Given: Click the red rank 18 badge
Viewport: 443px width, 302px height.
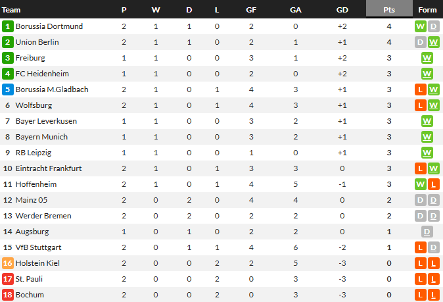Looking at the screenshot, I should 8,295.
